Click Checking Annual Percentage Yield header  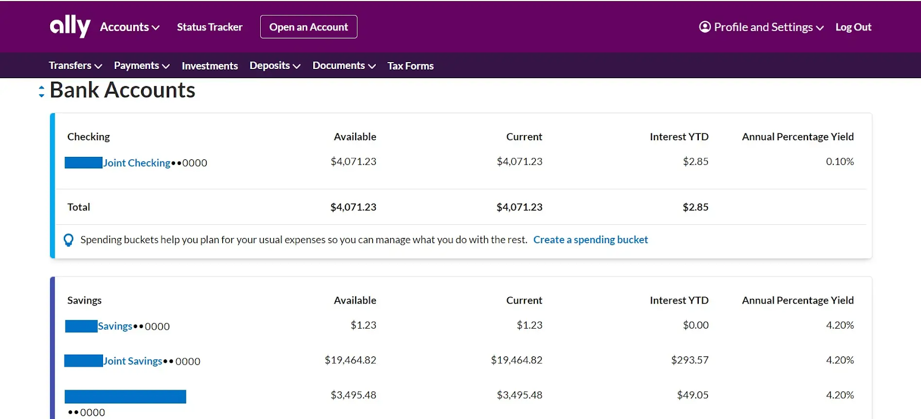click(x=798, y=137)
